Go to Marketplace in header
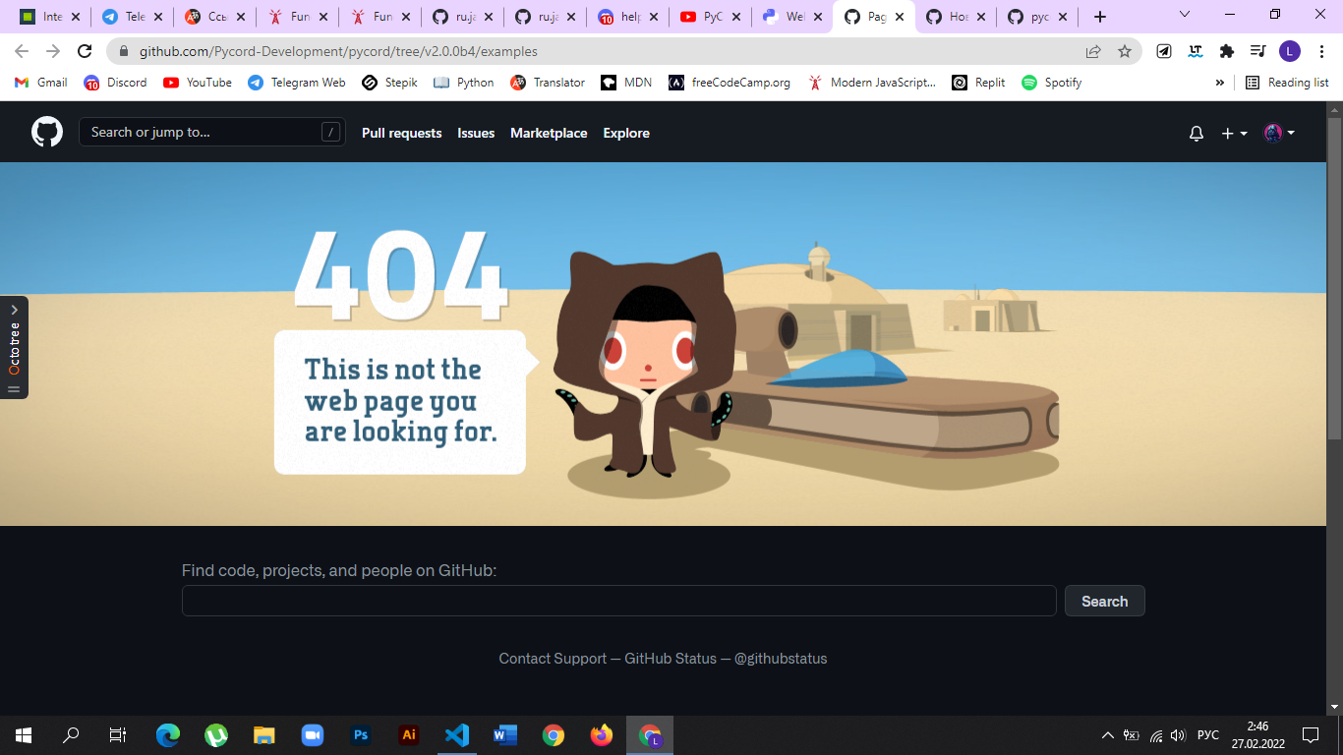This screenshot has height=755, width=1343. [549, 133]
